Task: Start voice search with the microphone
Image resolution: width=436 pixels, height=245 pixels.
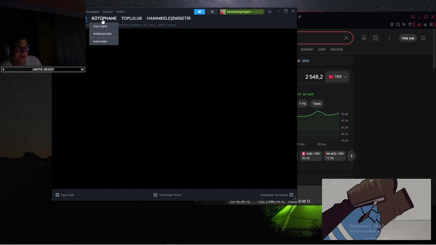Action: tap(364, 38)
